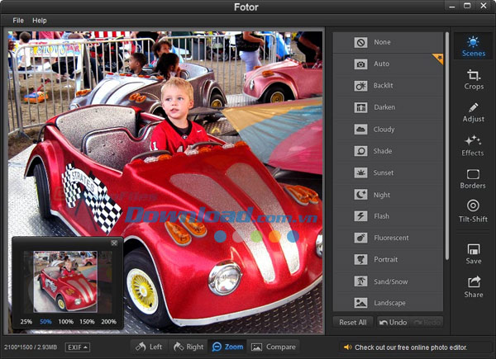Toggle Compare with original view
The height and width of the screenshot is (359, 496).
click(x=274, y=347)
